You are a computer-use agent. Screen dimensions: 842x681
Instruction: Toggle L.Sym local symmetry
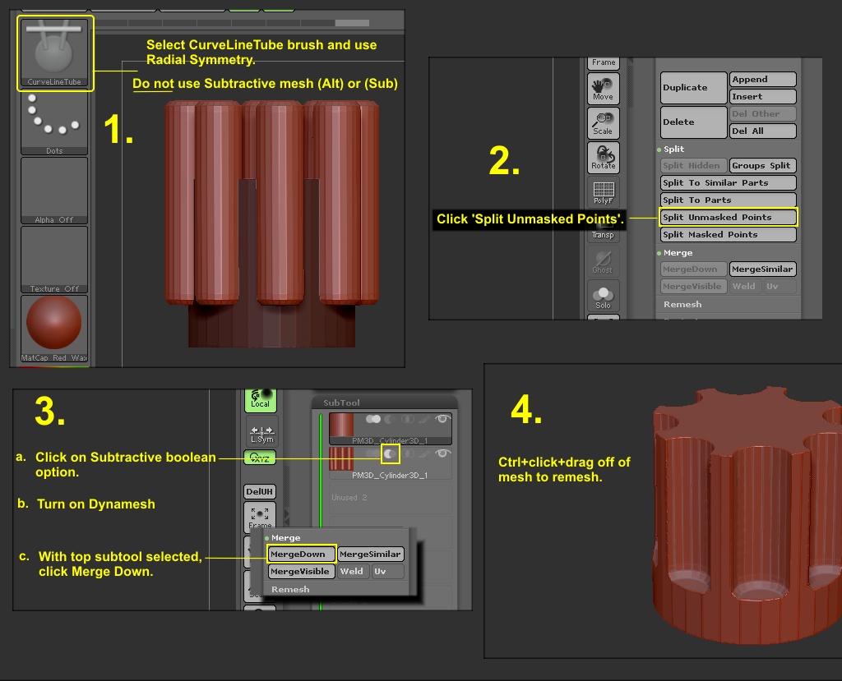pyautogui.click(x=261, y=431)
